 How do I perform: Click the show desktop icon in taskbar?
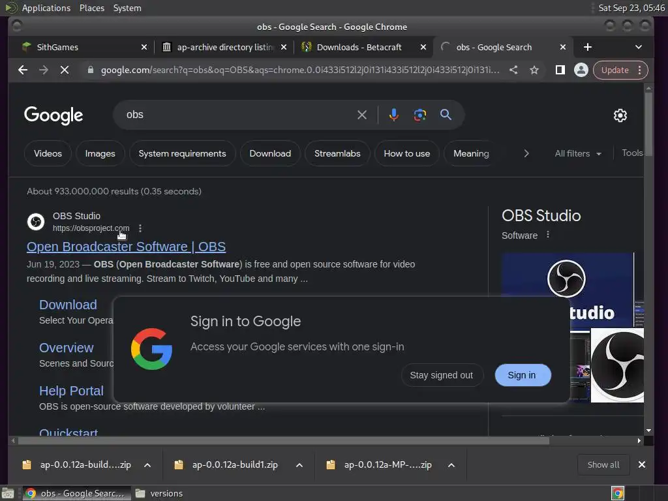click(x=8, y=493)
